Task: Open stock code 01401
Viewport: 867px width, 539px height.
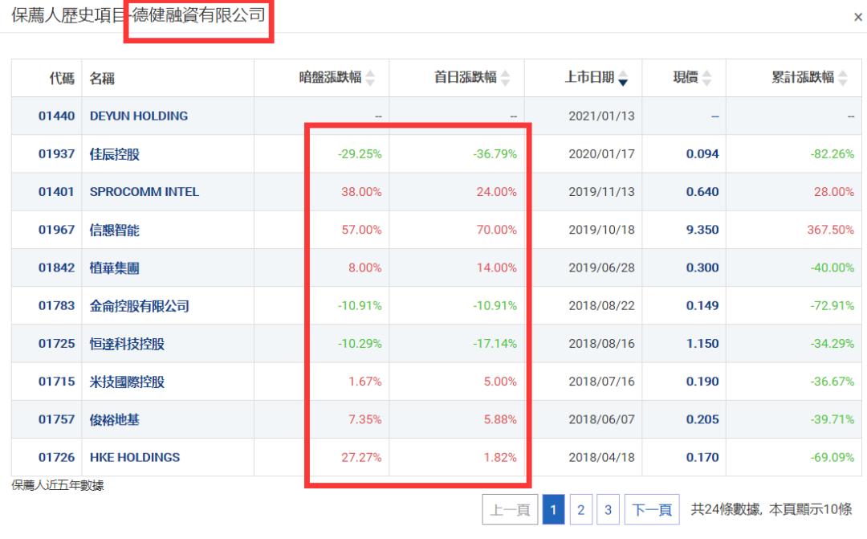Action: tap(56, 191)
